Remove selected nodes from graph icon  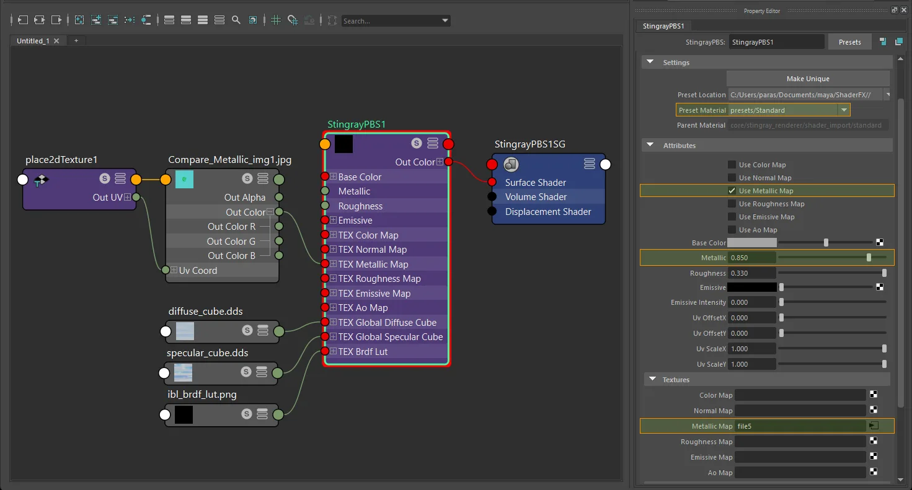point(113,20)
